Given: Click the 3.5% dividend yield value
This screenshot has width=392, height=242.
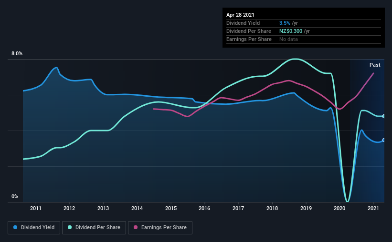Looking at the screenshot, I should (285, 23).
